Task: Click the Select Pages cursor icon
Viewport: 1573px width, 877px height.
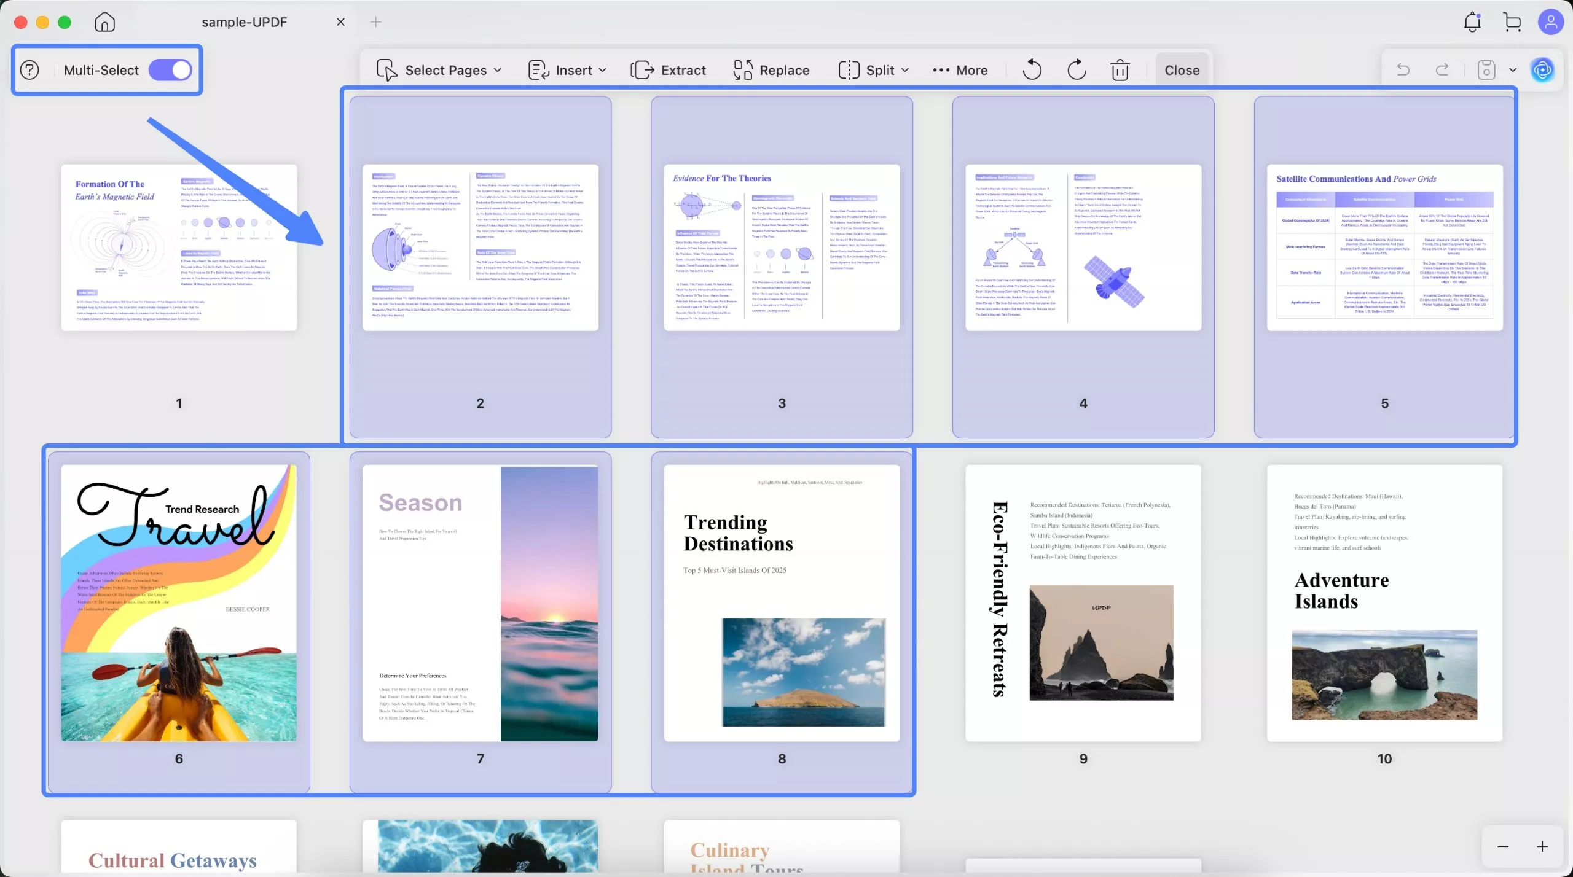Action: click(x=386, y=70)
